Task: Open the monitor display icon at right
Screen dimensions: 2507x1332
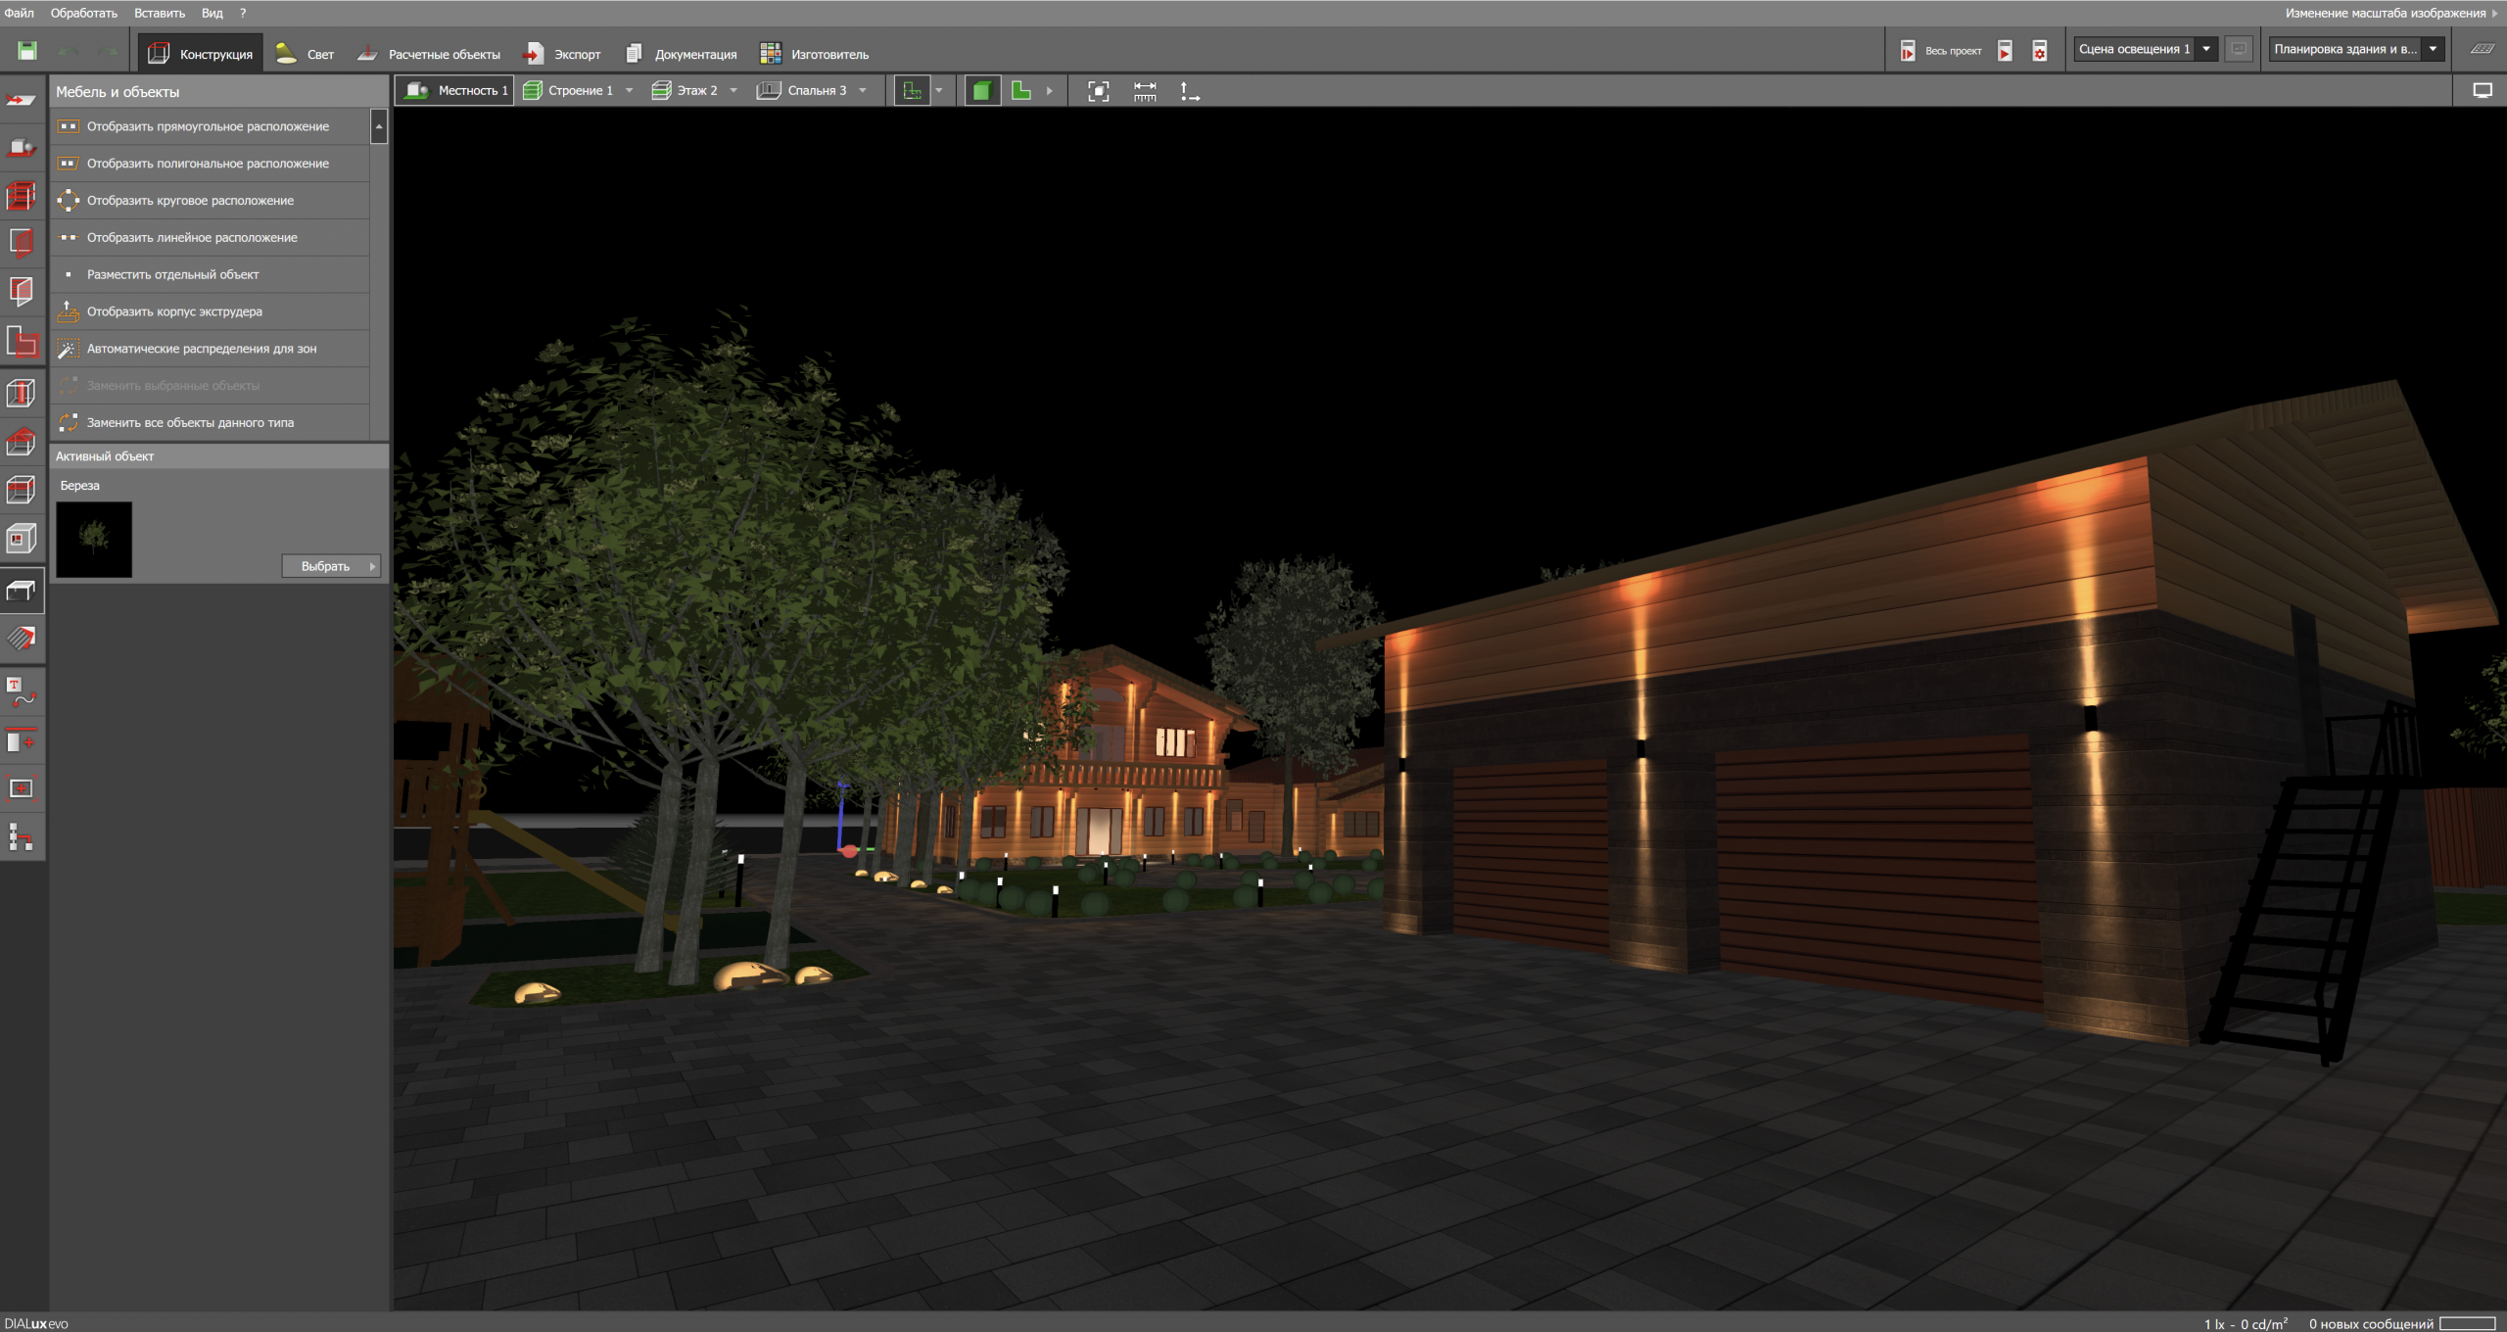Action: 2482,91
